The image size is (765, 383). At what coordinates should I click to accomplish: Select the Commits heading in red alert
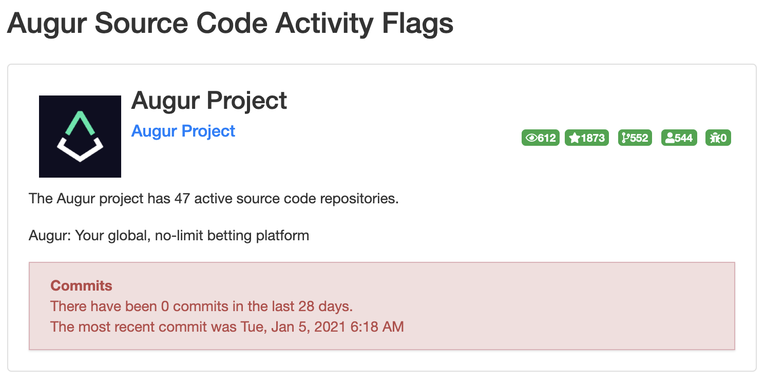coord(81,286)
